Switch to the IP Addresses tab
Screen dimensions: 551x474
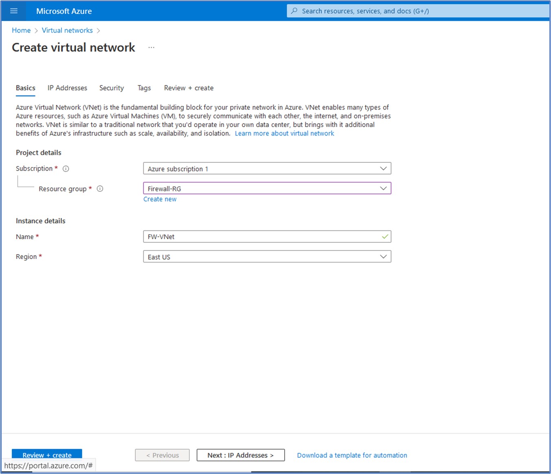pos(67,88)
